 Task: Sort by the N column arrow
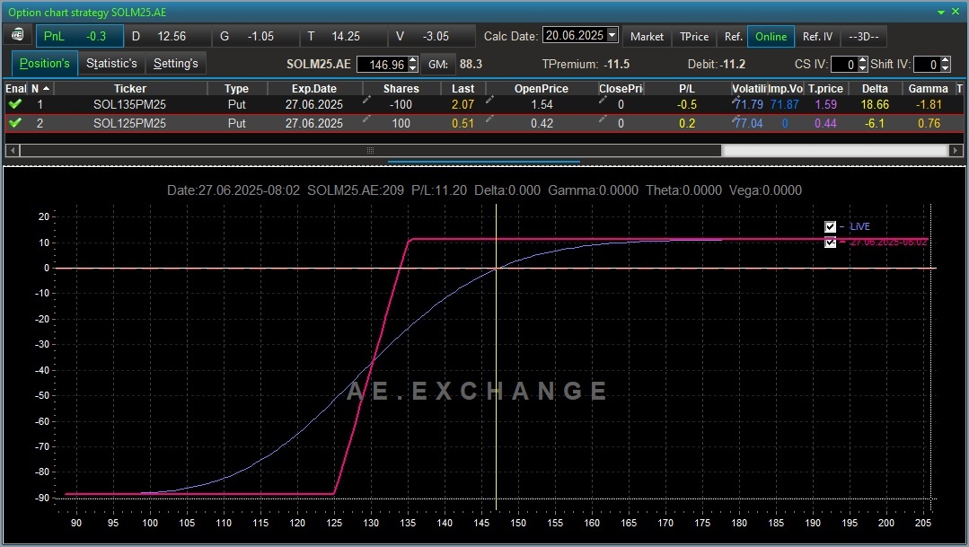[x=46, y=88]
